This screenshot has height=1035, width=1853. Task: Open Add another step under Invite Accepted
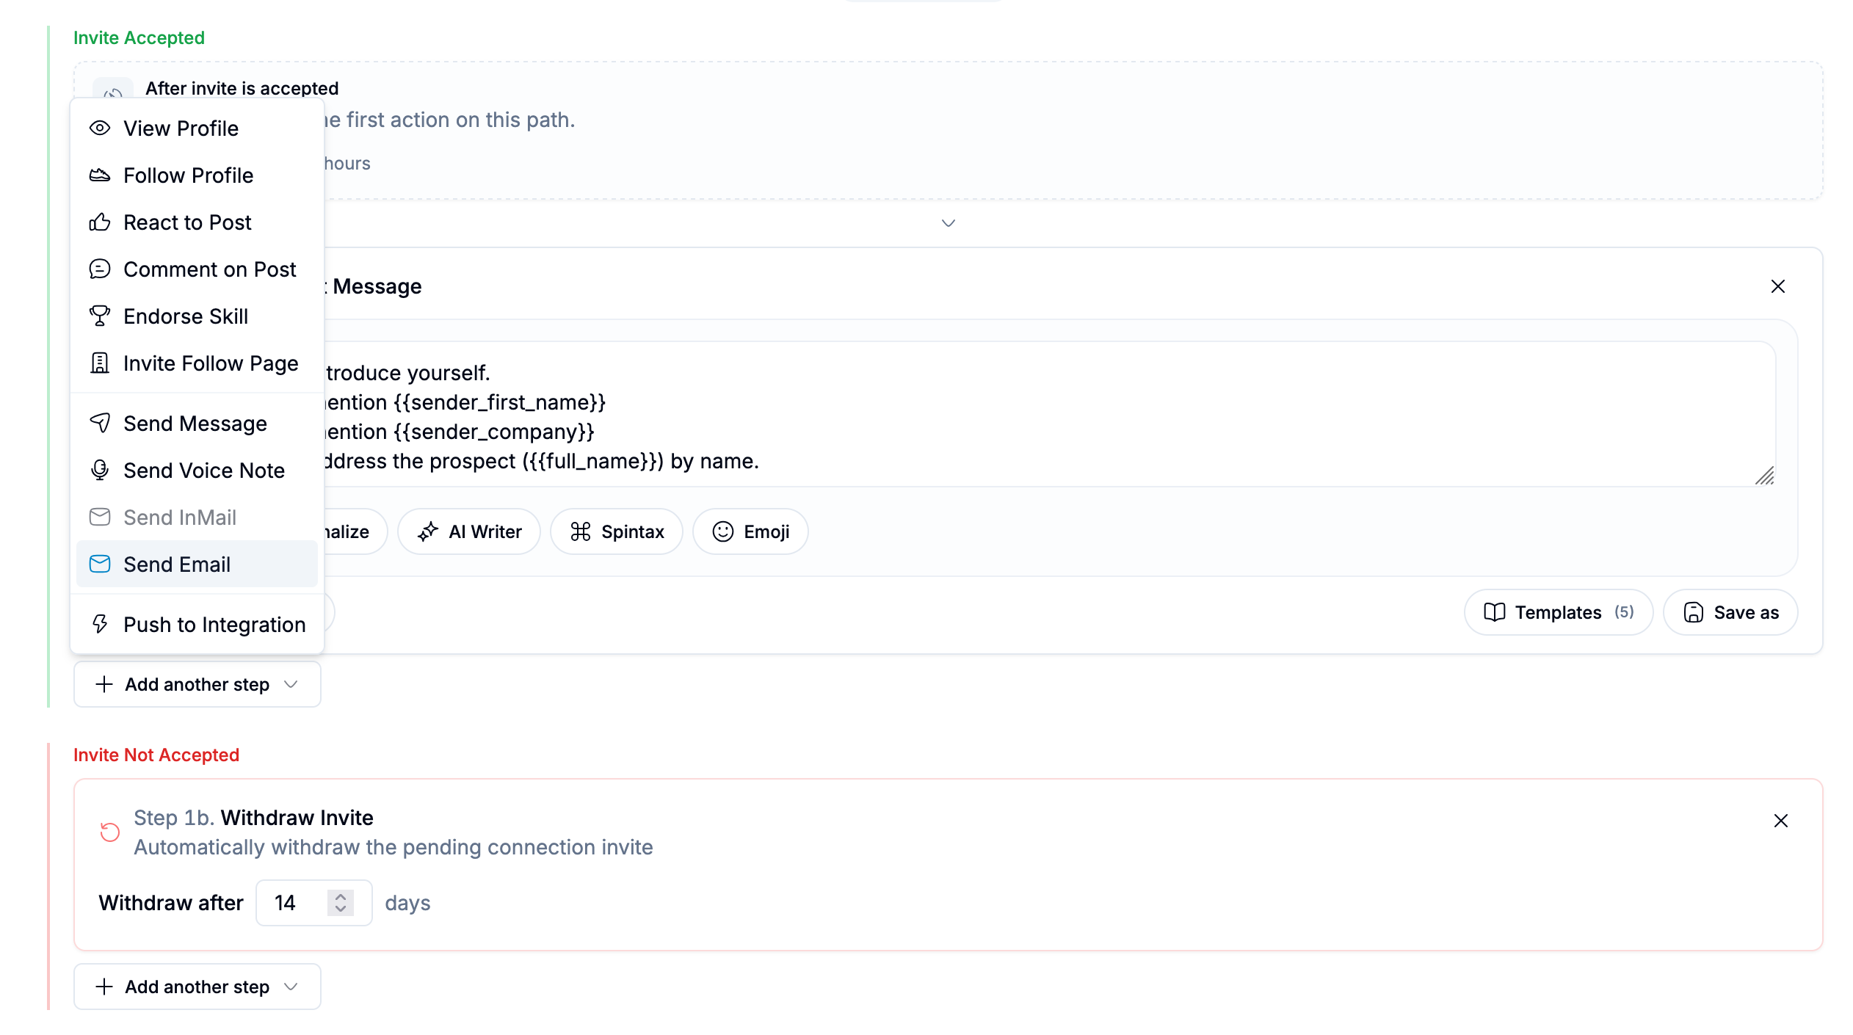click(x=197, y=684)
